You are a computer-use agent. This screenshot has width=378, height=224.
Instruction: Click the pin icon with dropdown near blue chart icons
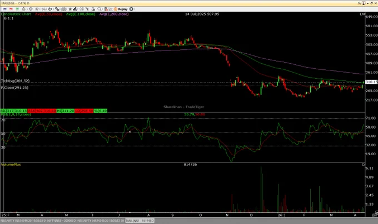pyautogui.click(x=24, y=9)
